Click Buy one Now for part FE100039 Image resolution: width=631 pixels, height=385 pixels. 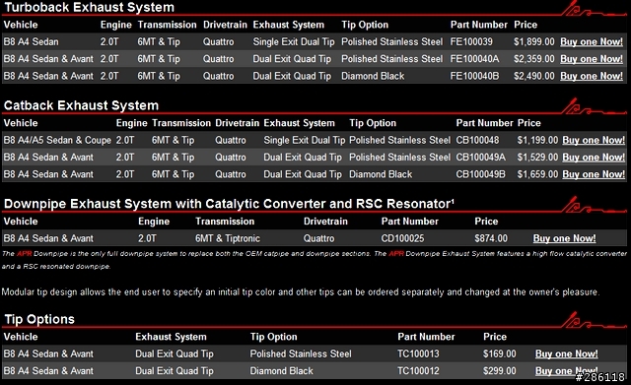pyautogui.click(x=592, y=41)
